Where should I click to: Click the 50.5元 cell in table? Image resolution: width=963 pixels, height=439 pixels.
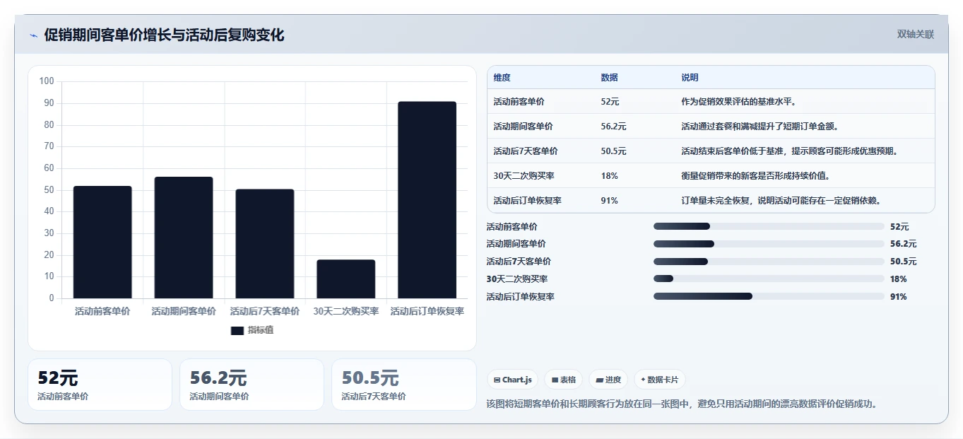613,151
